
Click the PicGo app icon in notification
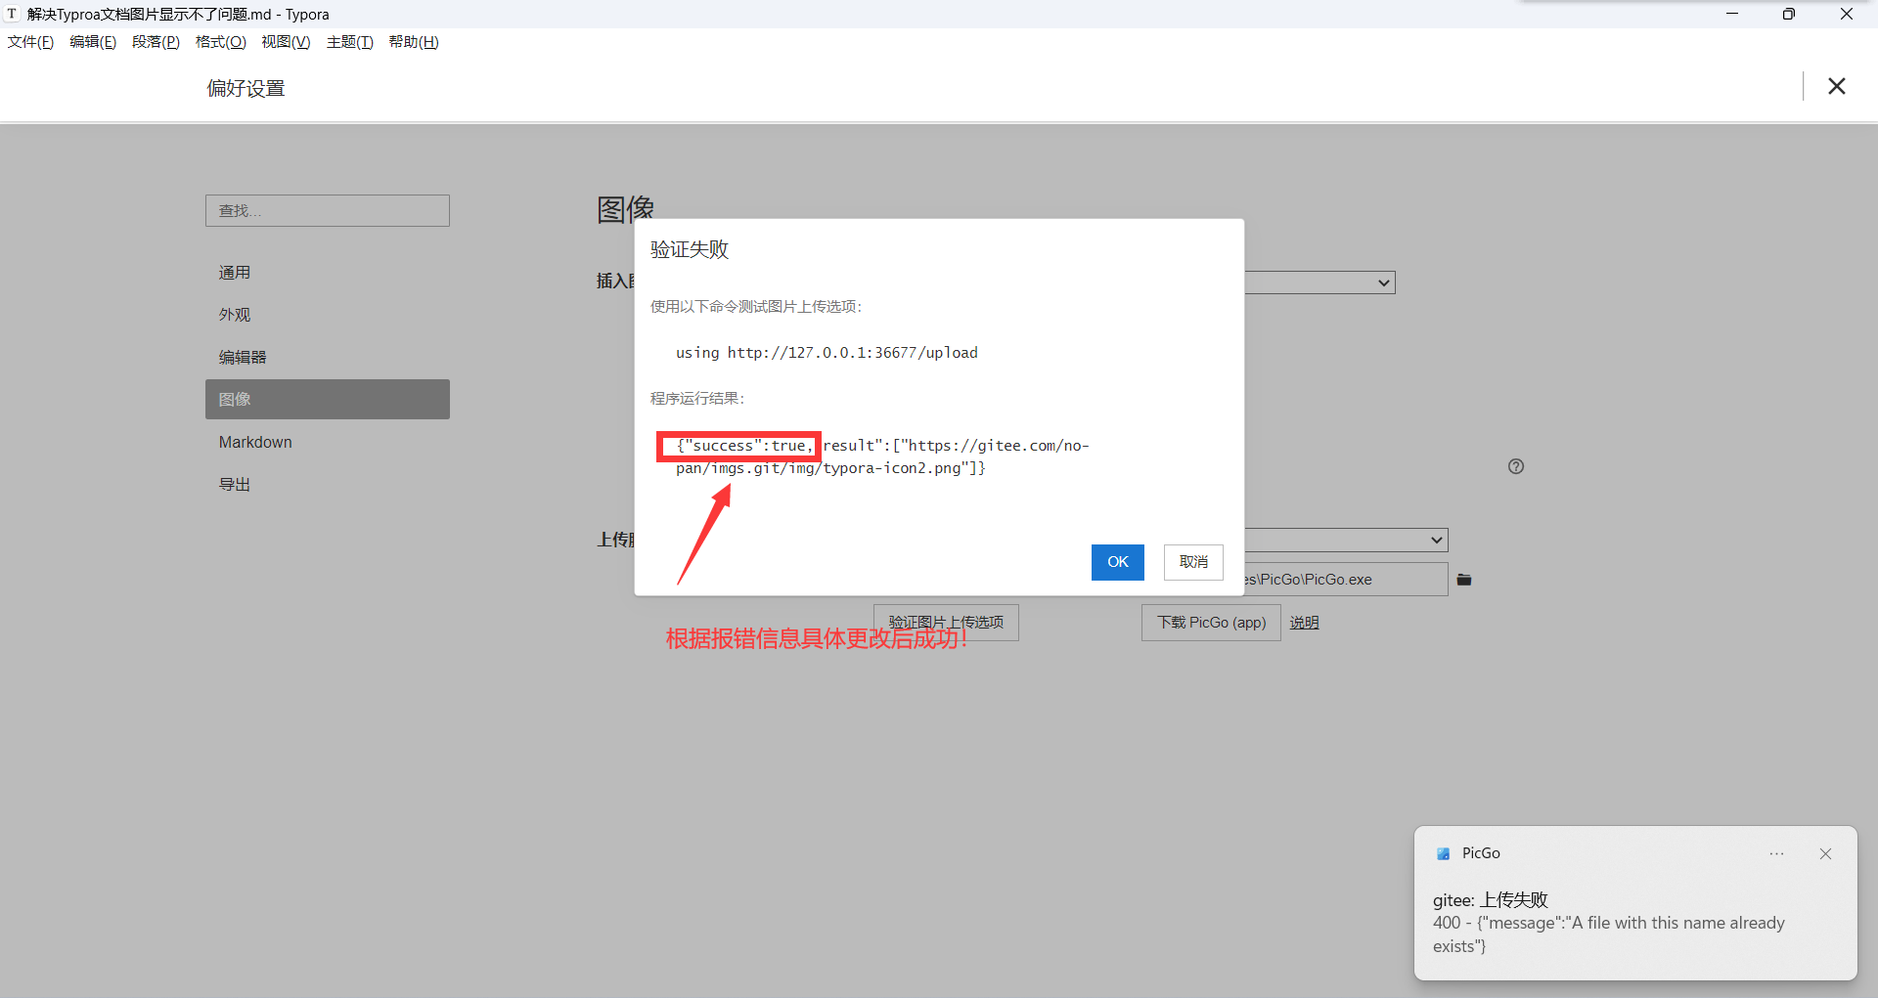click(x=1443, y=853)
